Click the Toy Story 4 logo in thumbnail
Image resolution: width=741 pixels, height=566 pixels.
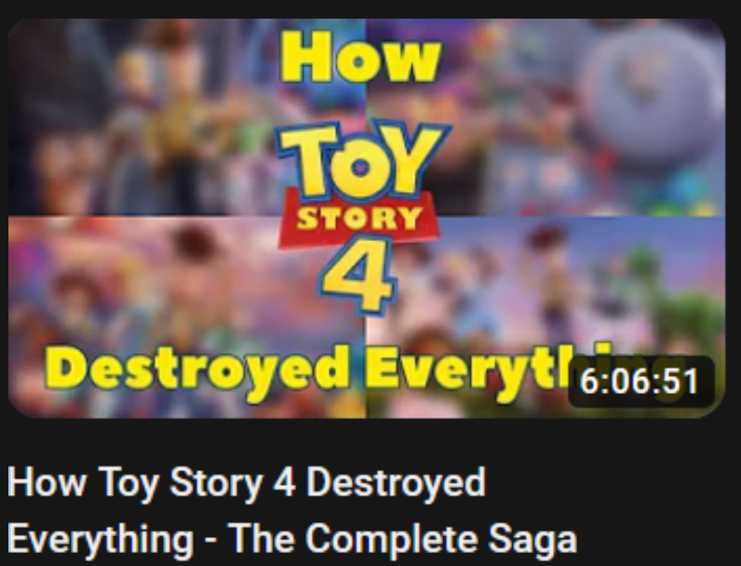click(363, 217)
